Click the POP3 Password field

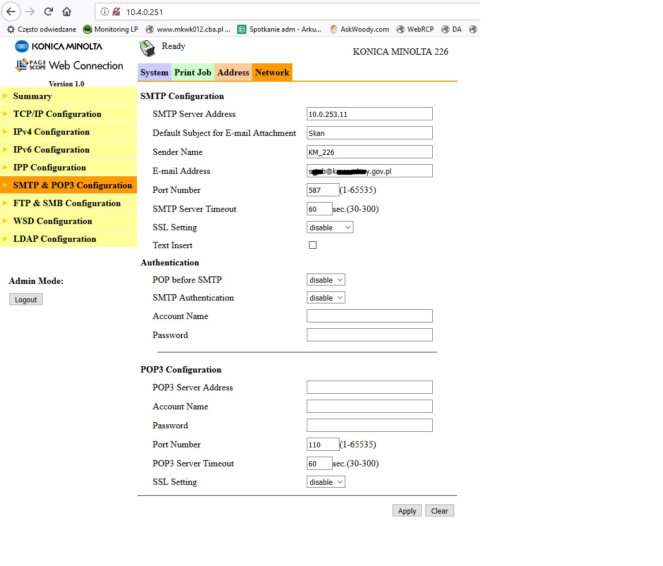369,426
